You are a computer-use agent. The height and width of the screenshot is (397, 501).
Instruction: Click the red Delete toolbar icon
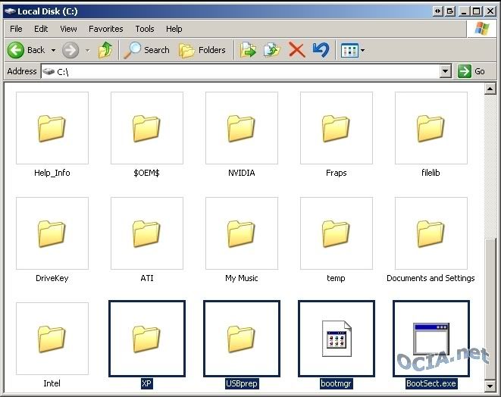[297, 50]
